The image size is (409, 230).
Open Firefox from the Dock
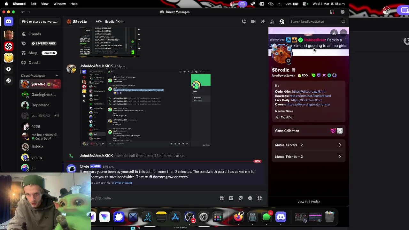238,217
